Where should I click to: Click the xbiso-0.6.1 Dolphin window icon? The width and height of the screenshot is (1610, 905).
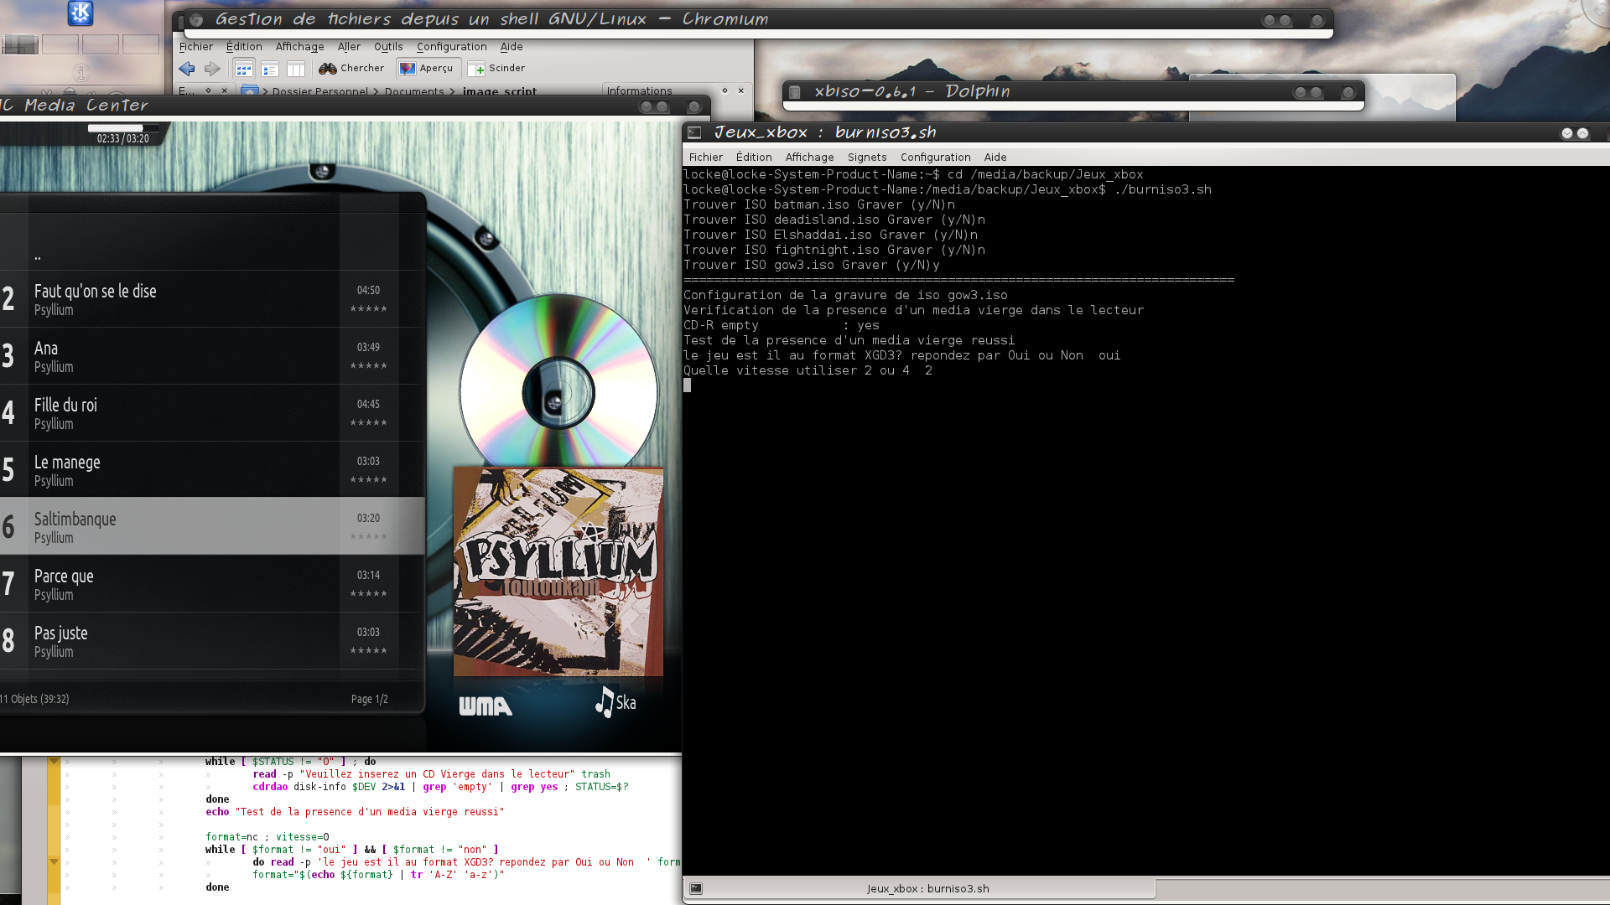[795, 92]
